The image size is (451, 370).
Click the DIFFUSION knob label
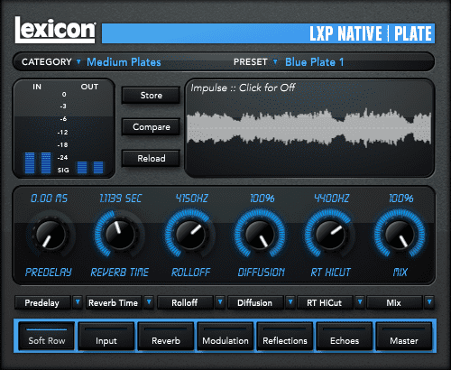(x=261, y=273)
